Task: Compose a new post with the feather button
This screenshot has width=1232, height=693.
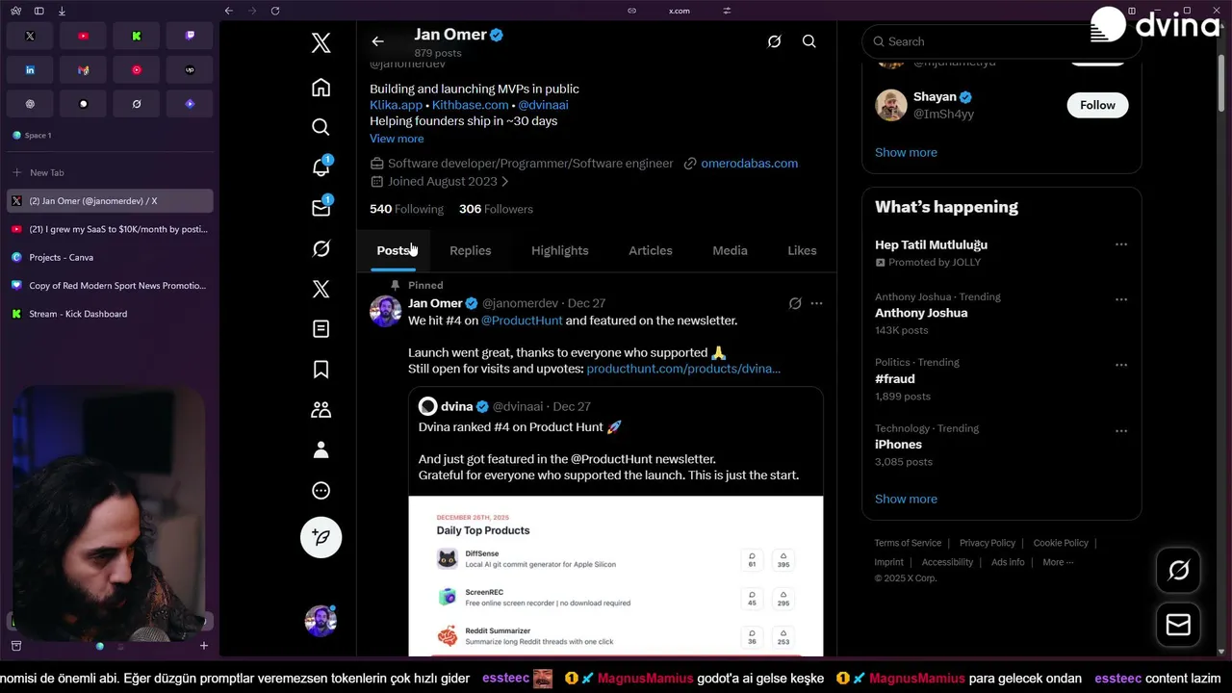Action: 321,537
